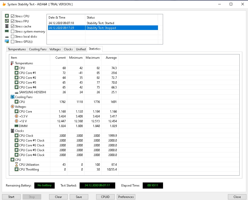
Task: Click the Clear button
Action: (x=58, y=197)
